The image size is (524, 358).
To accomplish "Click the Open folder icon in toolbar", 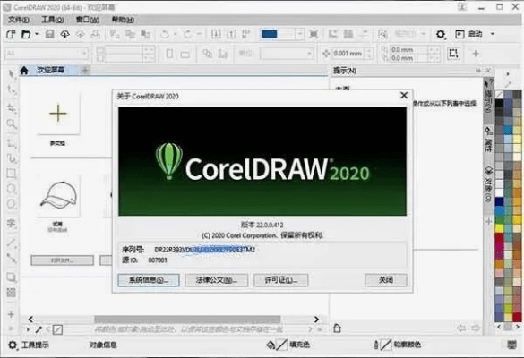I will 26,34.
